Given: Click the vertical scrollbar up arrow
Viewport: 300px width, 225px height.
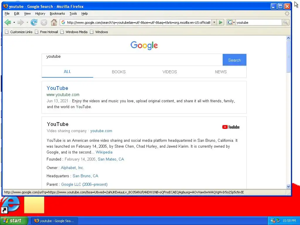Looking at the screenshot, I should (x=288, y=38).
